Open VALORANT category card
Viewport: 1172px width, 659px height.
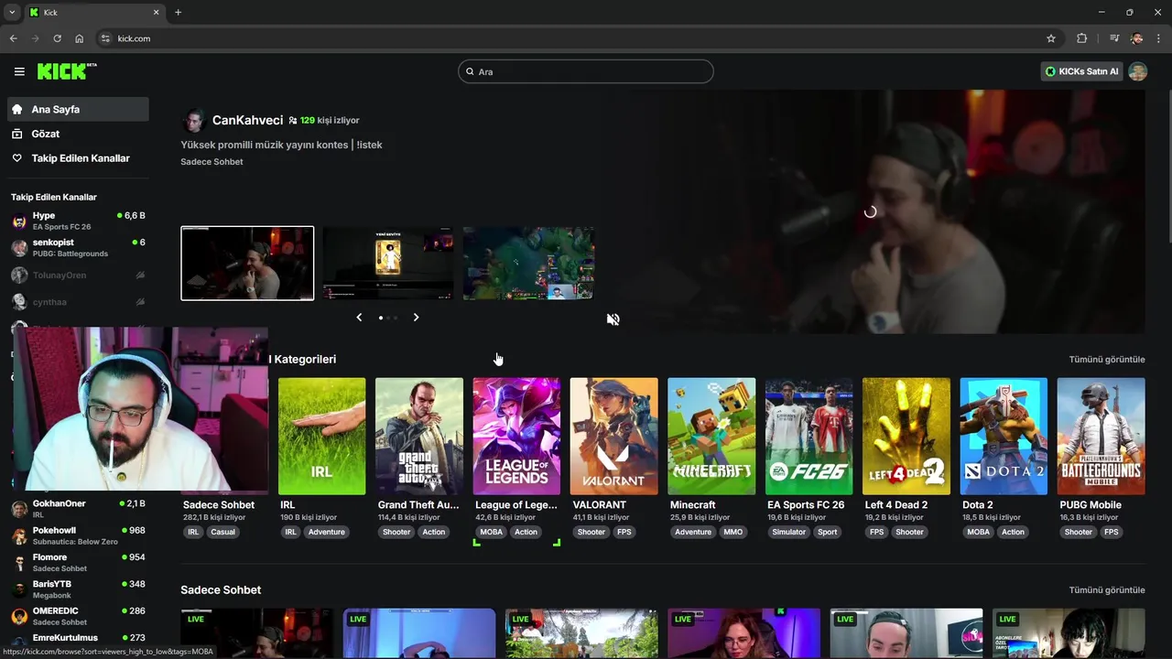pos(613,437)
